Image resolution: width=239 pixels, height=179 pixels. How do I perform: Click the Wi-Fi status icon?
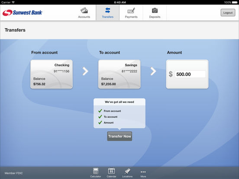coord(13,2)
